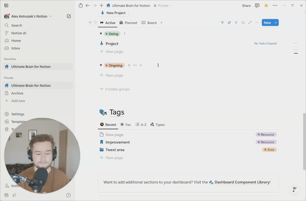Switch to the Board view tab
The image size is (306, 201).
point(149,23)
